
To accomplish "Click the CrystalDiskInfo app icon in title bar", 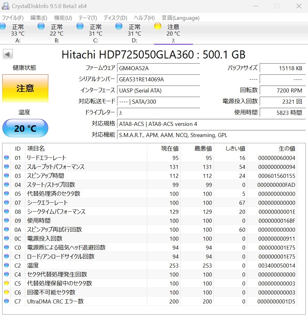I will pyautogui.click(x=6, y=6).
